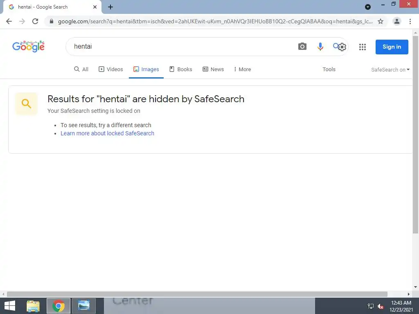419x314 pixels.
Task: Click the muted volume tray icon
Action: pos(381,306)
